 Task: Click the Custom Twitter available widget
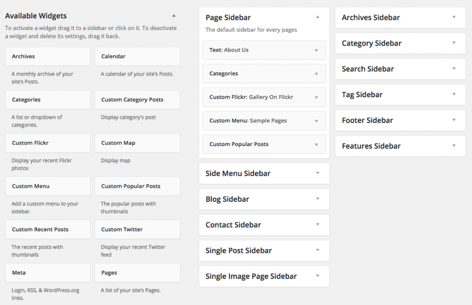137,229
